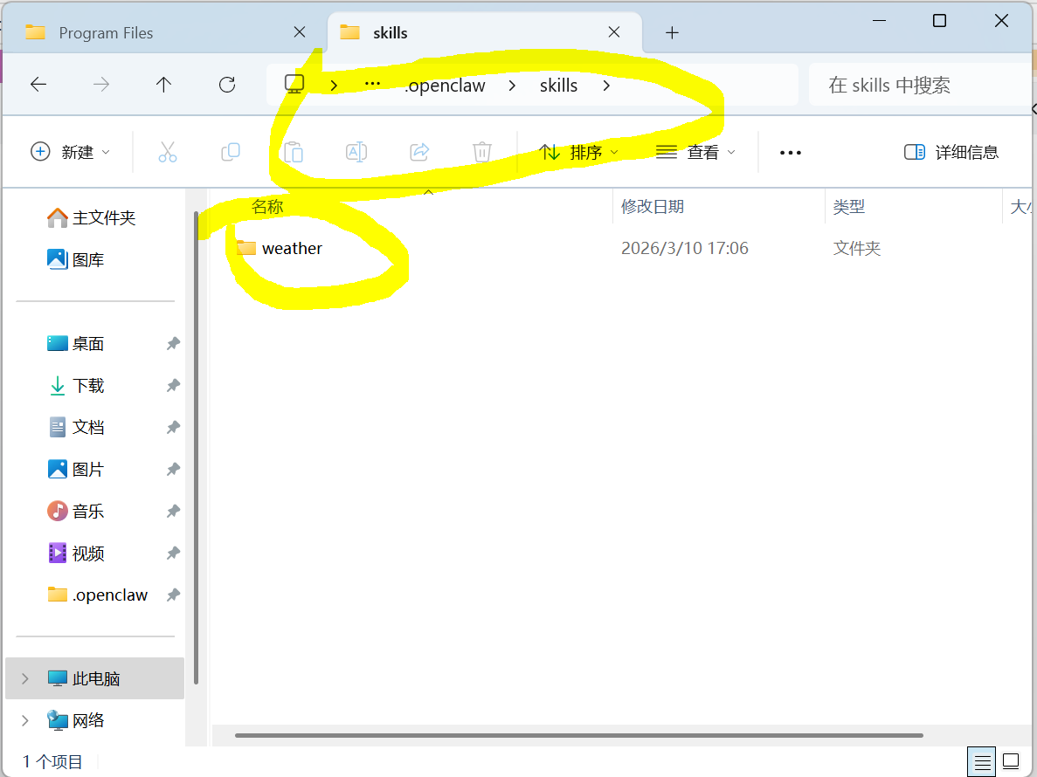Delete the selection with the trash icon
The image size is (1037, 777).
pos(481,151)
